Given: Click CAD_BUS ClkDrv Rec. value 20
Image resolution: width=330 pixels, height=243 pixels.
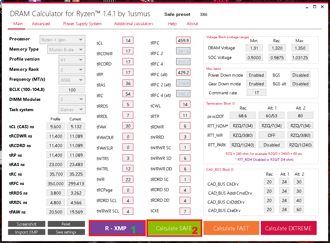Looking at the screenshot, I should [x=269, y=182].
